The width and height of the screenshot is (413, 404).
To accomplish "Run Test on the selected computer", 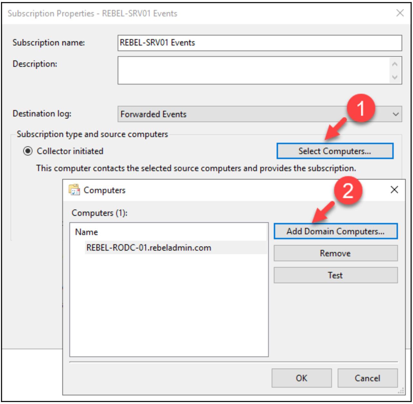I will [x=335, y=275].
